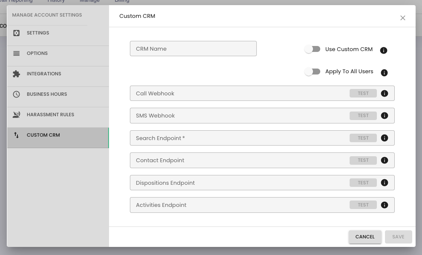Click the "MANAGE ACCOUNT SETTINGS" sidebar header
Screen dimensions: 422x255
pos(47,15)
